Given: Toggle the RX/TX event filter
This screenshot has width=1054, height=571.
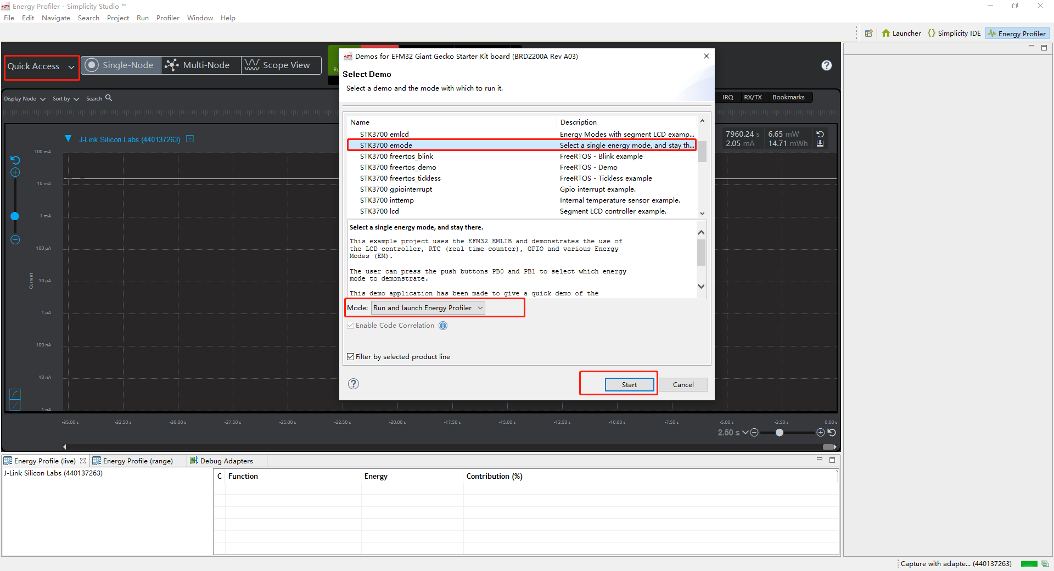Looking at the screenshot, I should (753, 97).
